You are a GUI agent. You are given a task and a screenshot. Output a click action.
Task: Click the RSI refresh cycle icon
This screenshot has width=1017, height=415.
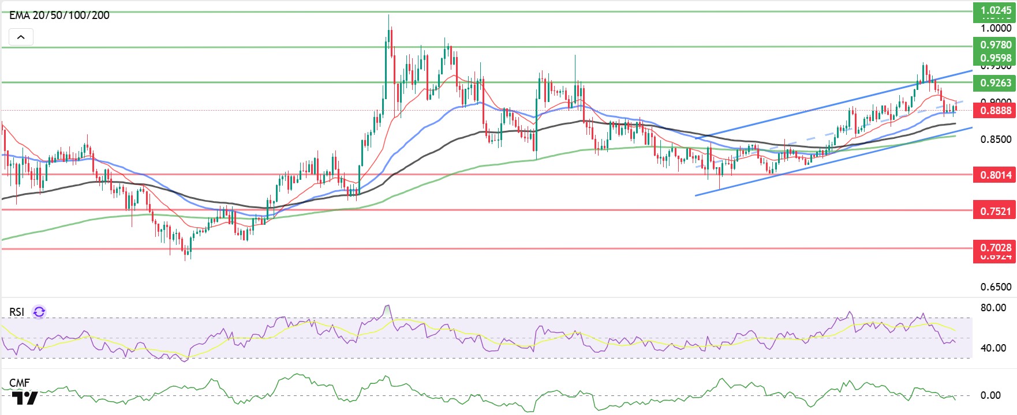(x=39, y=312)
